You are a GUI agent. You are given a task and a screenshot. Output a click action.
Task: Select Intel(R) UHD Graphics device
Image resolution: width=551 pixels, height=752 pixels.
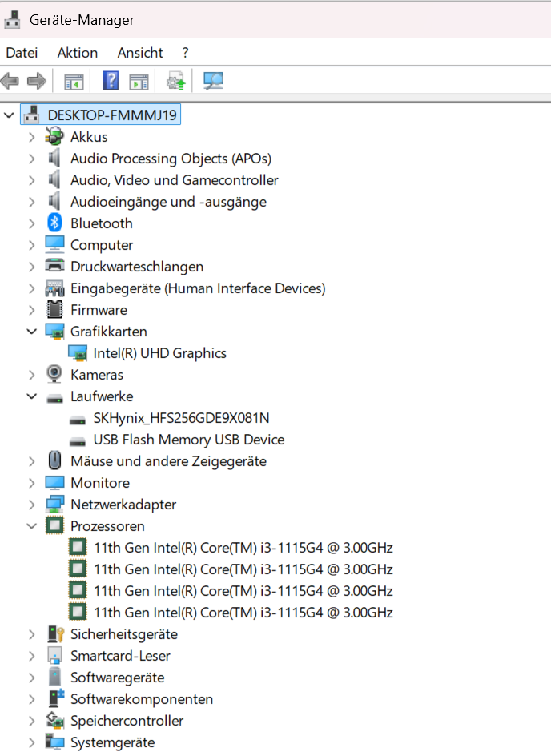pyautogui.click(x=159, y=353)
